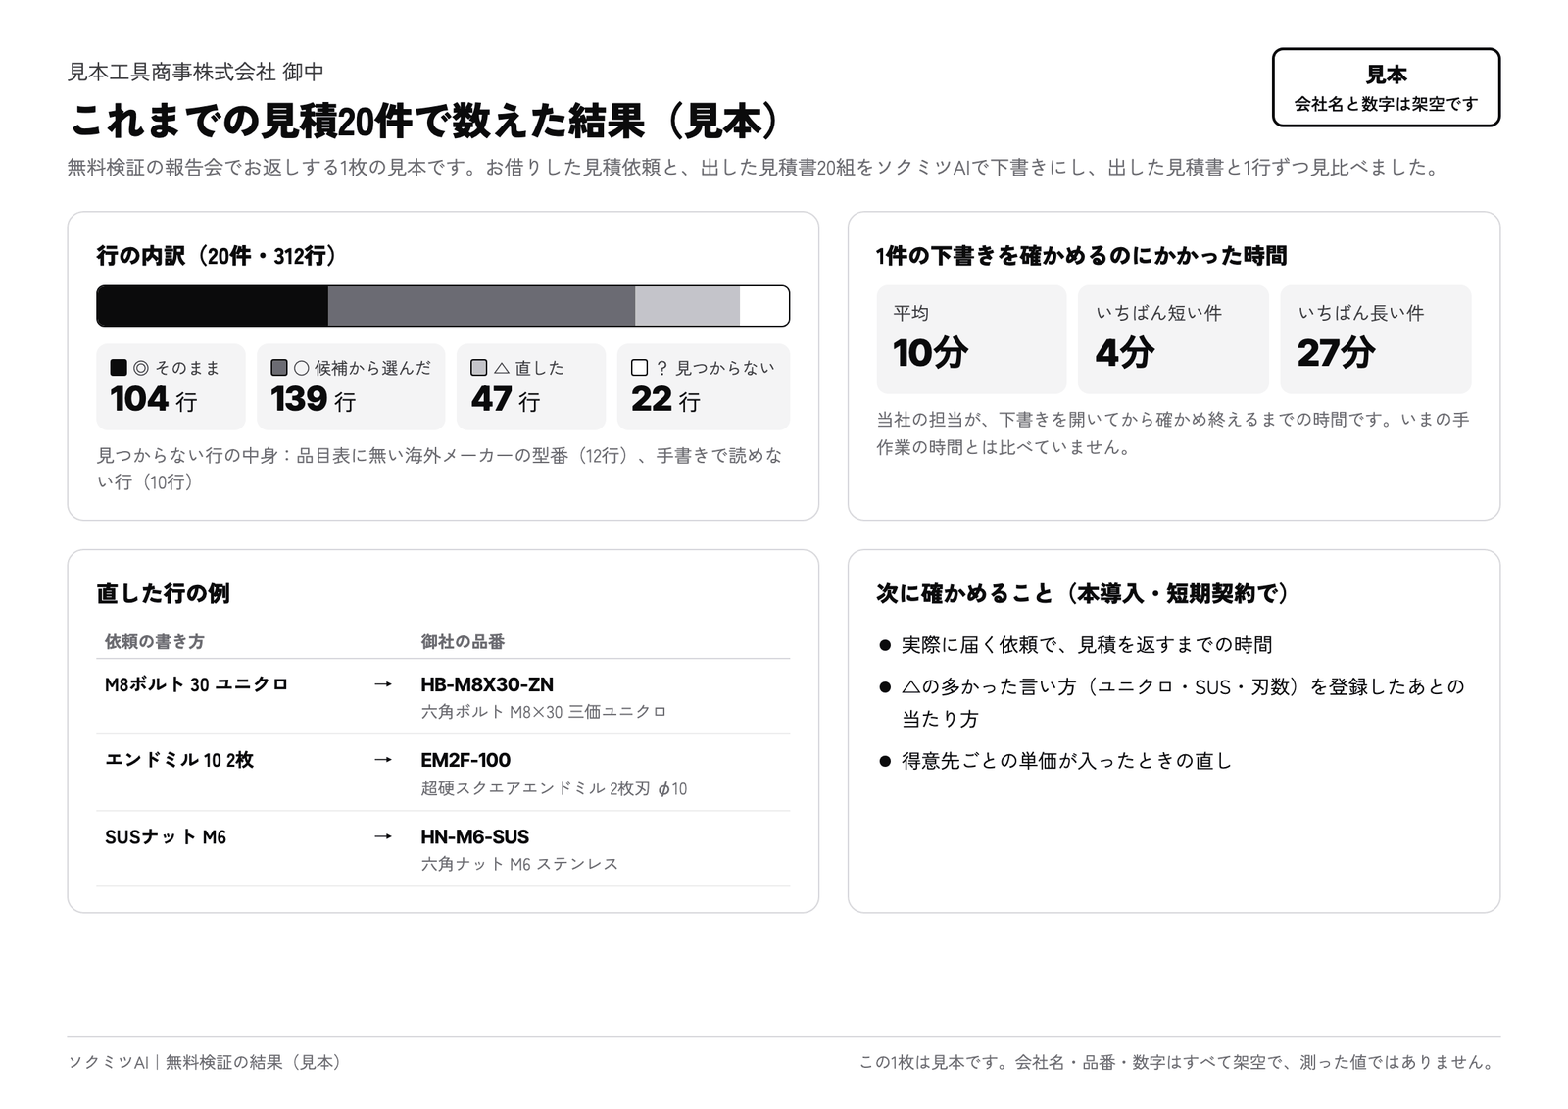The width and height of the screenshot is (1568, 1109).
Task: Select the part number "HB-M8X30-ZN"
Action: tap(487, 684)
